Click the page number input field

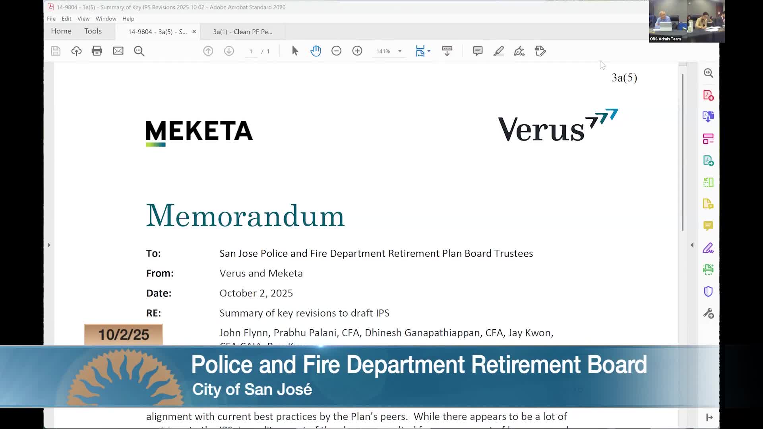pyautogui.click(x=251, y=51)
